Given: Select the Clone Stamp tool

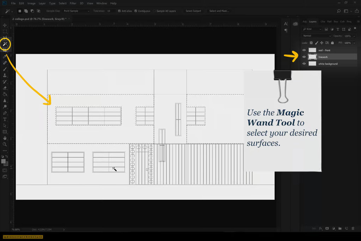Looking at the screenshot, I should [5, 76].
